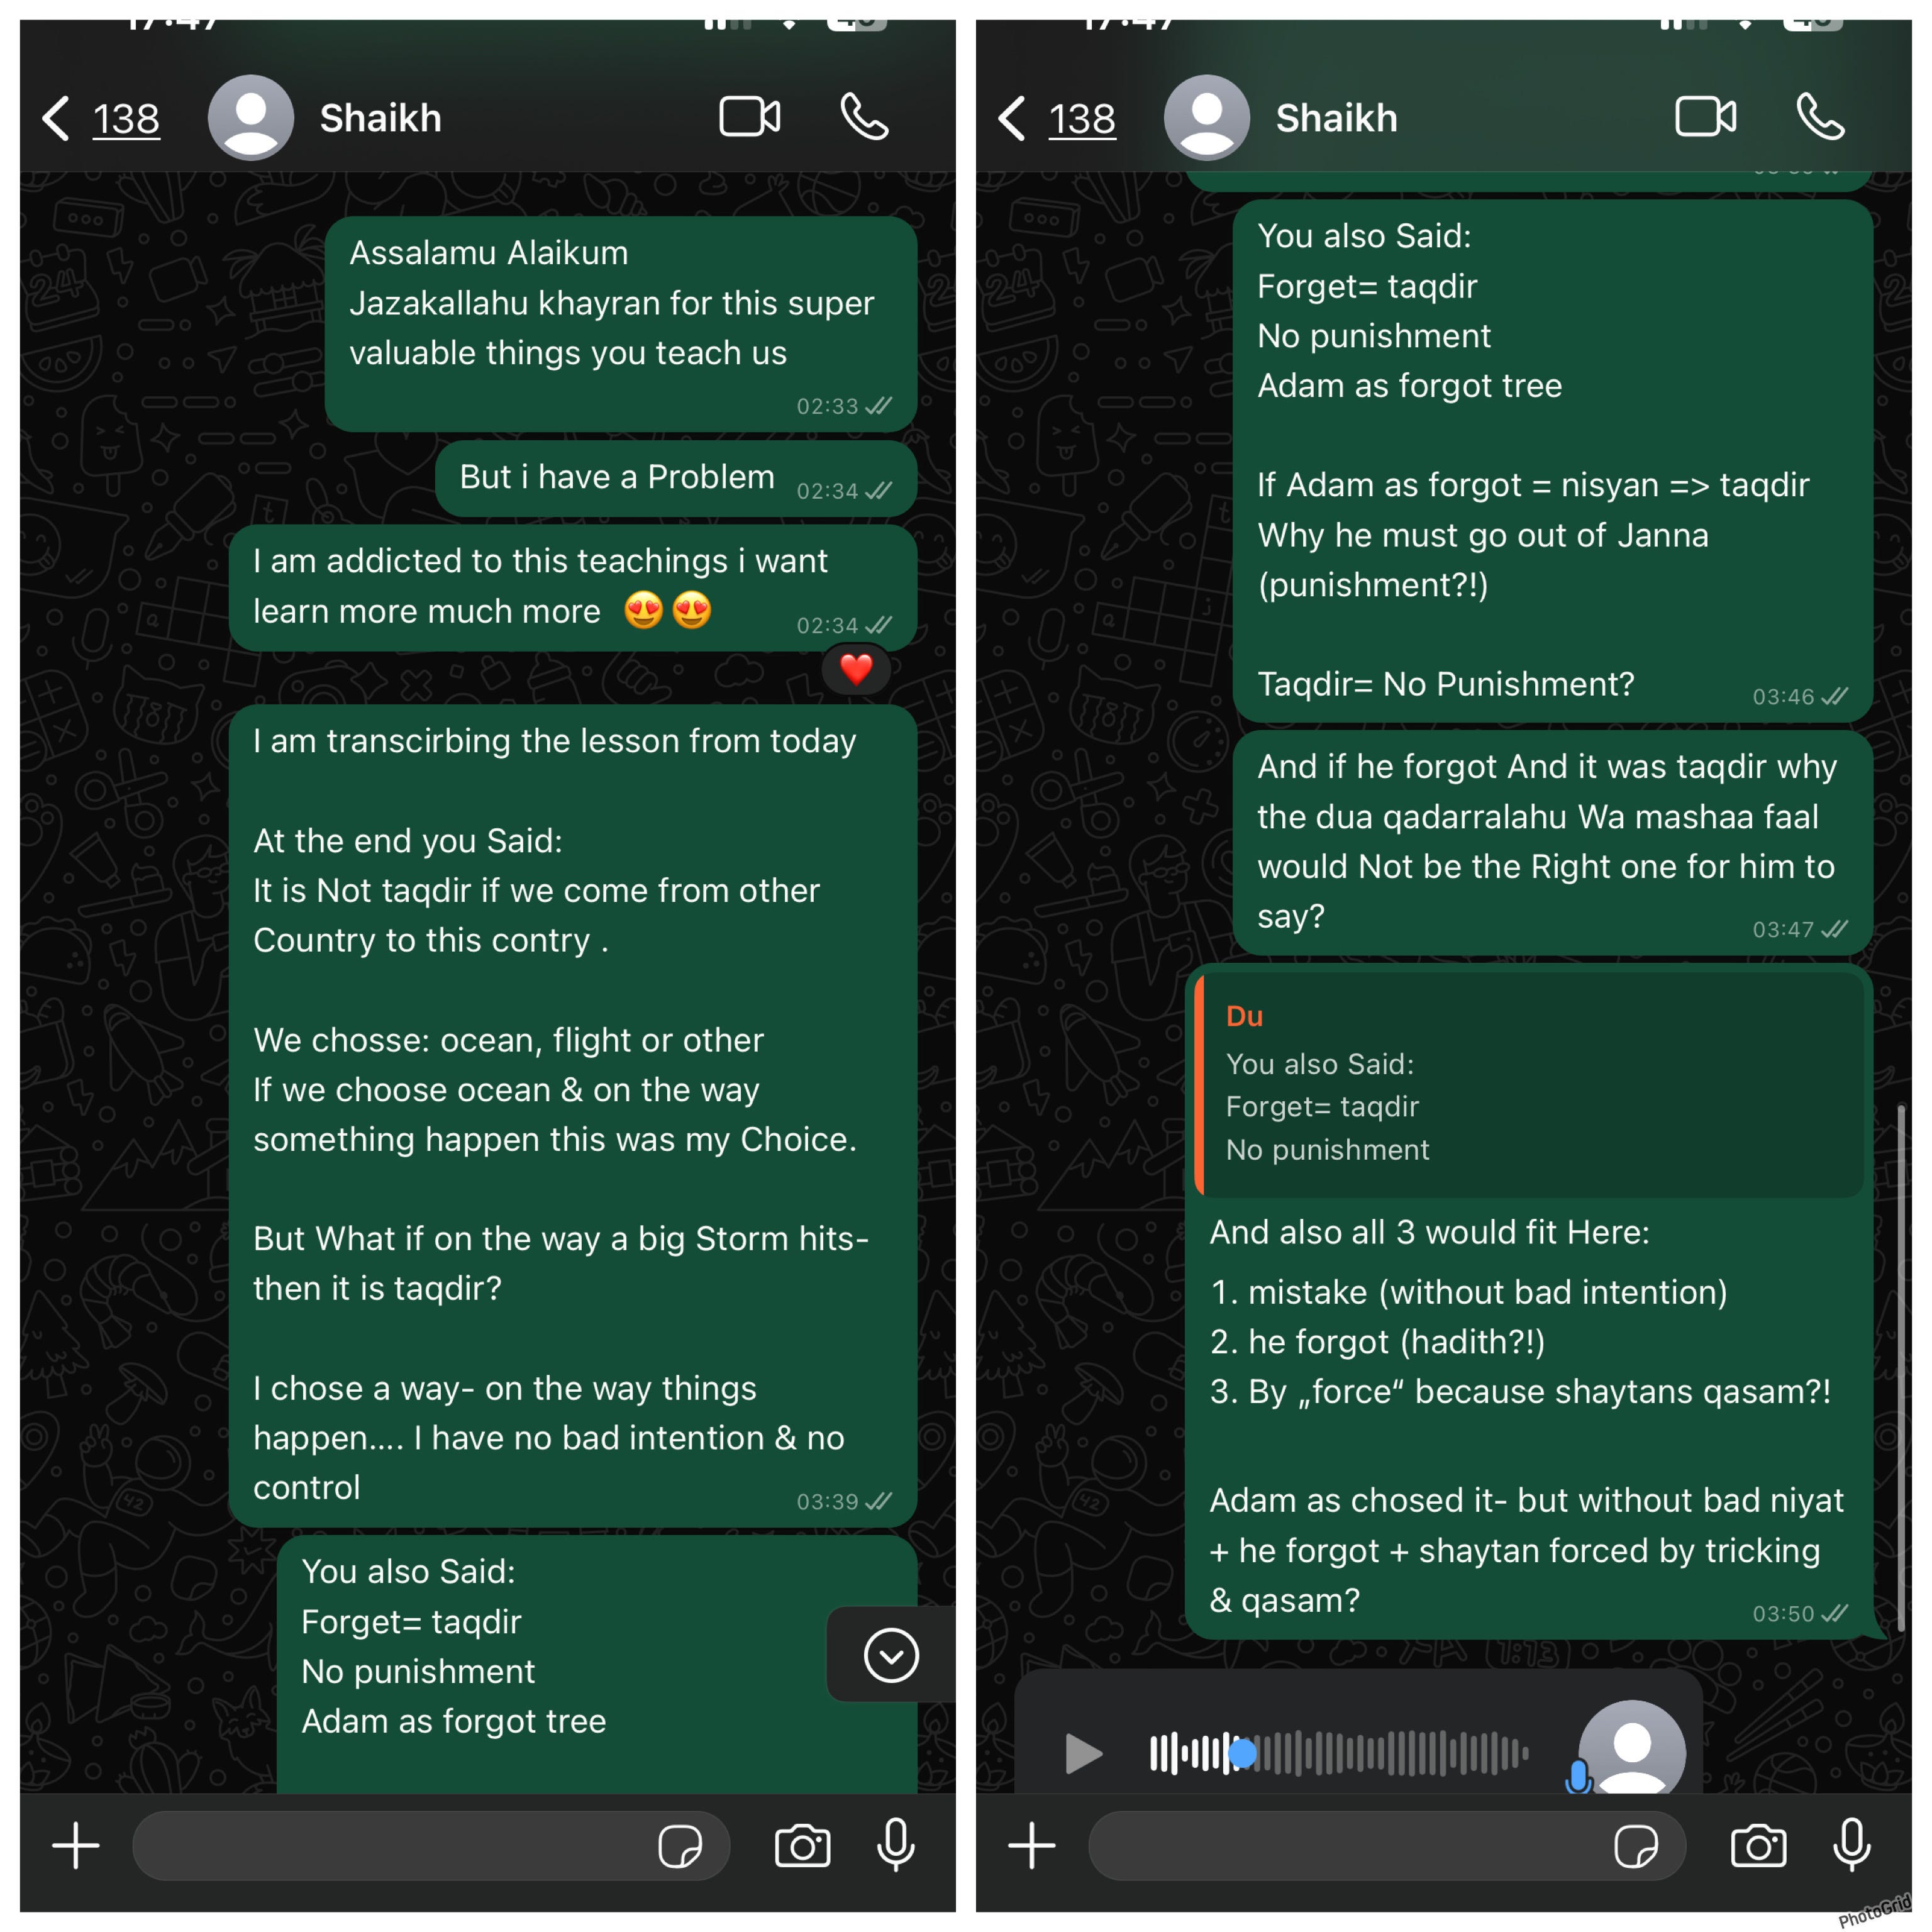
Task: Tap the microphone to record in the left chat
Action: click(x=895, y=1845)
